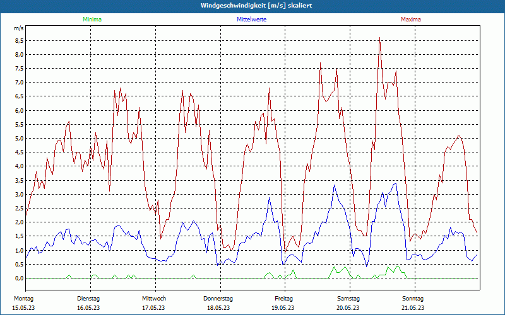505x315 pixels.
Task: Click the red Maxima legend label
Action: [x=411, y=20]
